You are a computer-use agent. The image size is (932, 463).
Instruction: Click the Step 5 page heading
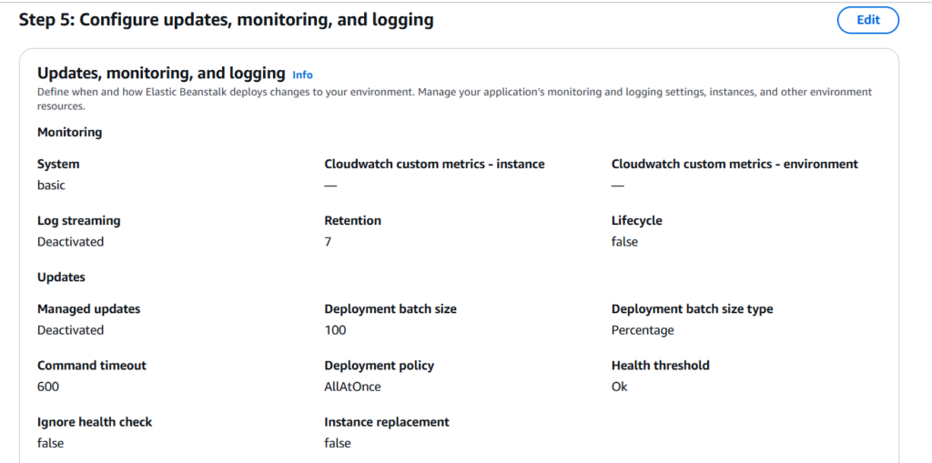[x=226, y=20]
